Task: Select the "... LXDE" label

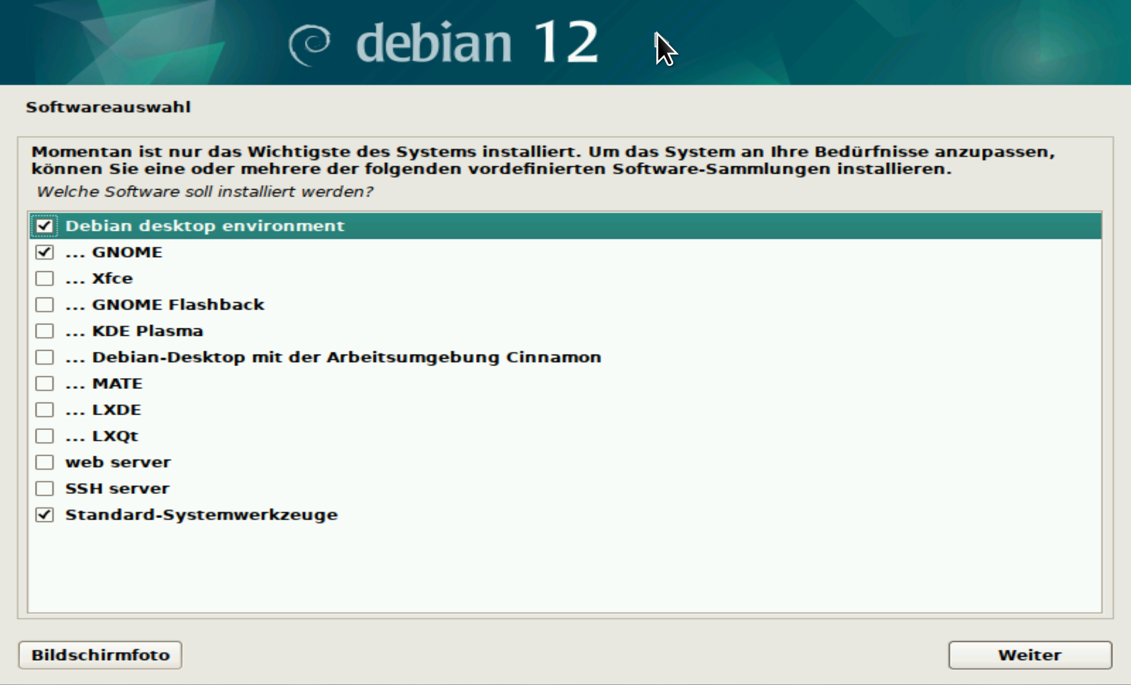Action: [103, 410]
